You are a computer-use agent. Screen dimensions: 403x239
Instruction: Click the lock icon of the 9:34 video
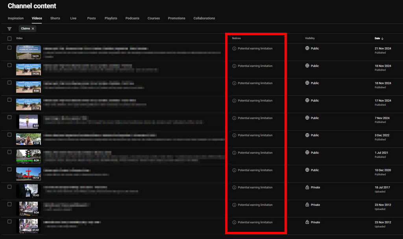[x=307, y=205]
